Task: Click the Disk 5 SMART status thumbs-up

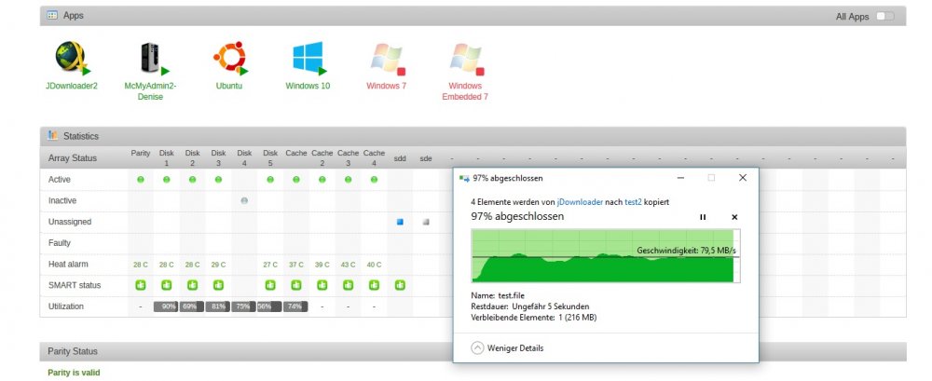Action: point(270,285)
